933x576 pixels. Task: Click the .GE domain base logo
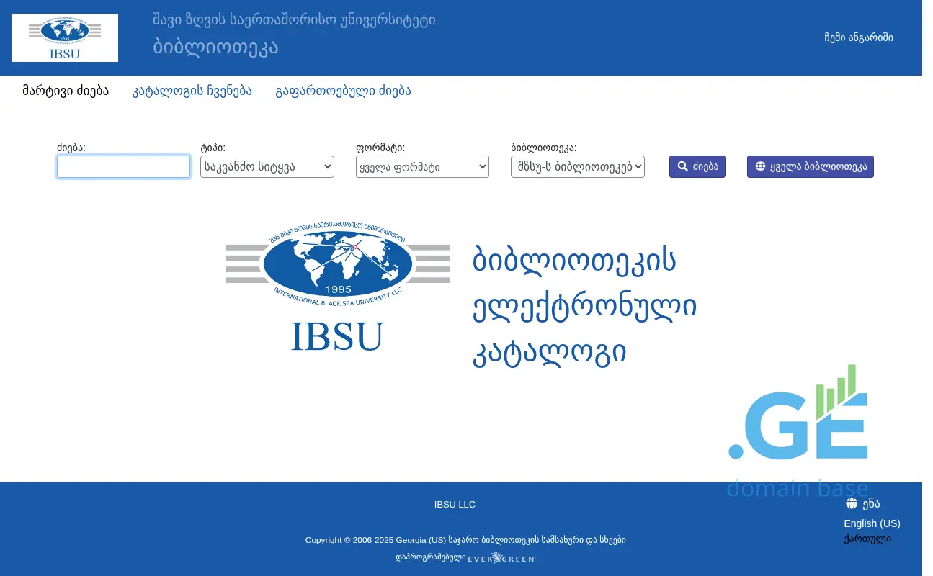click(798, 431)
